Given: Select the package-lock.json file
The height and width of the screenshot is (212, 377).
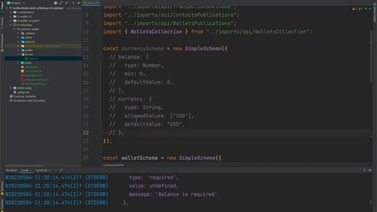Looking at the screenshot, I should coord(37,79).
